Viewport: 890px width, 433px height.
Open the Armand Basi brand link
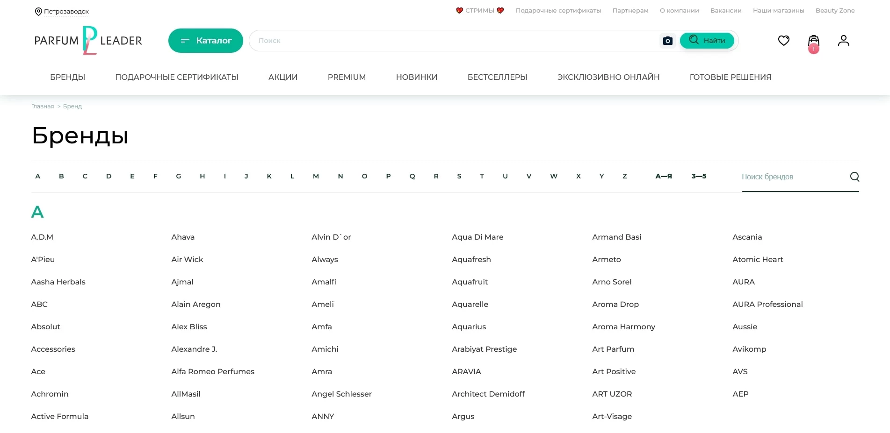616,237
